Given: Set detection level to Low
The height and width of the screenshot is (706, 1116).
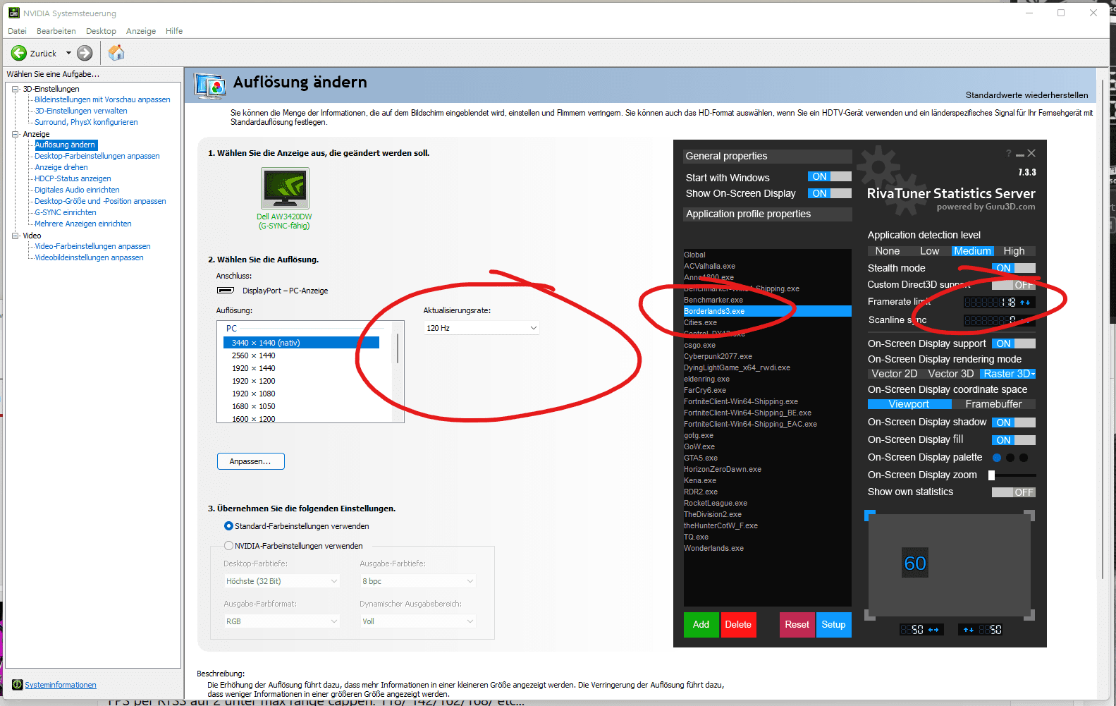Looking at the screenshot, I should pyautogui.click(x=929, y=251).
